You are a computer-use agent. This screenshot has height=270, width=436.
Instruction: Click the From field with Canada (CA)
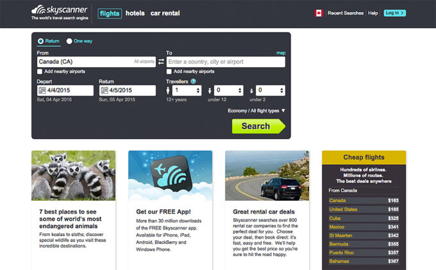(x=96, y=62)
